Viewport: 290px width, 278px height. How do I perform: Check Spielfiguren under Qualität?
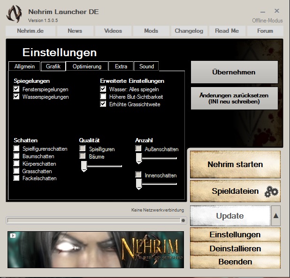pyautogui.click(x=83, y=148)
